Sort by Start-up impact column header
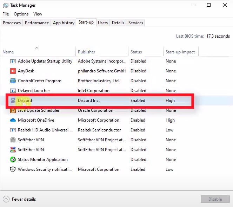The height and width of the screenshot is (207, 233). click(180, 52)
